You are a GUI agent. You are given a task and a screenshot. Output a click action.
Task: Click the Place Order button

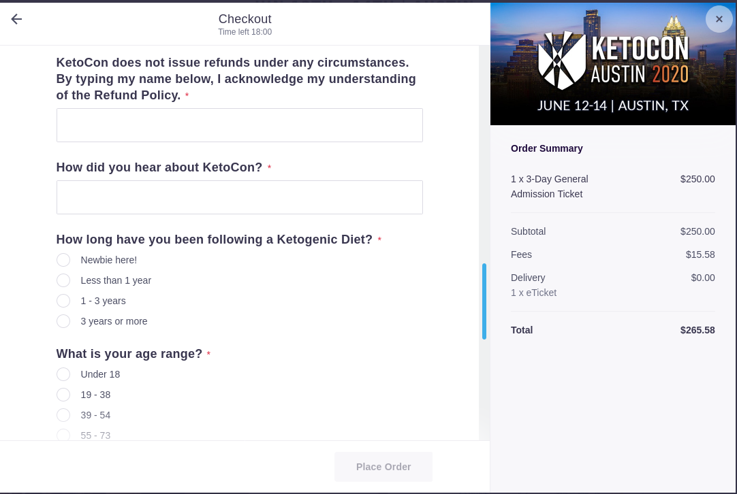(x=383, y=467)
